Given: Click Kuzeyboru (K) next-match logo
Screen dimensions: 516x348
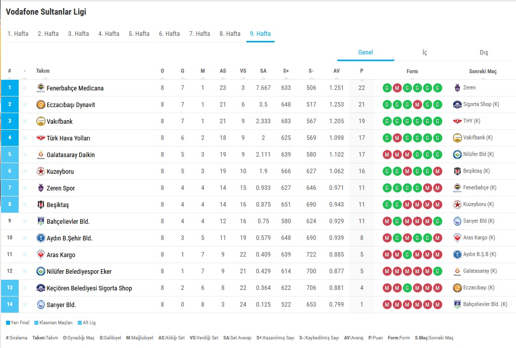Looking at the screenshot, I should [x=457, y=204].
